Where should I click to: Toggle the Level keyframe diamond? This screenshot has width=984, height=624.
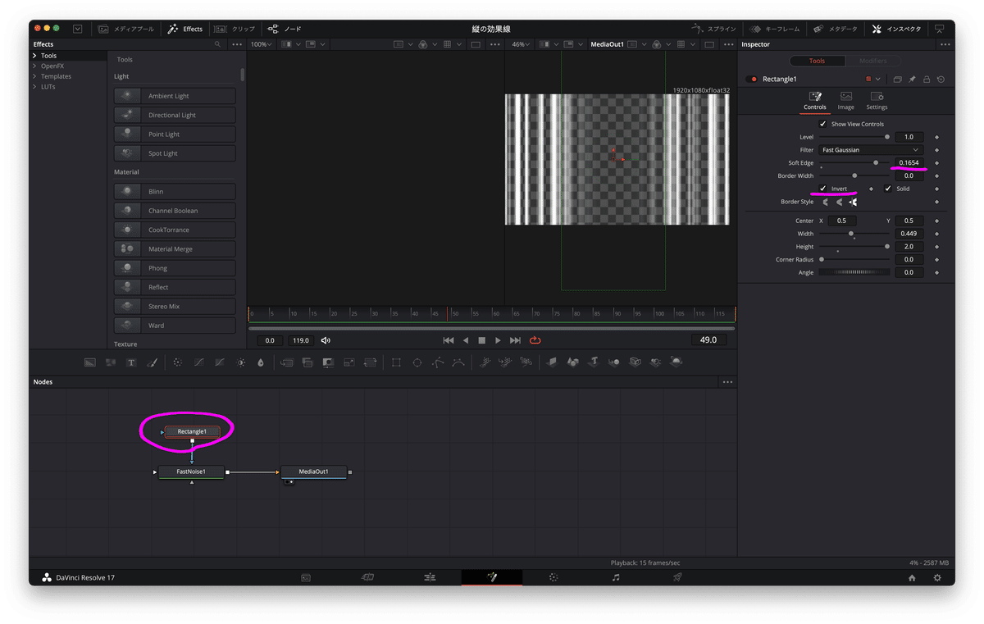tap(937, 137)
